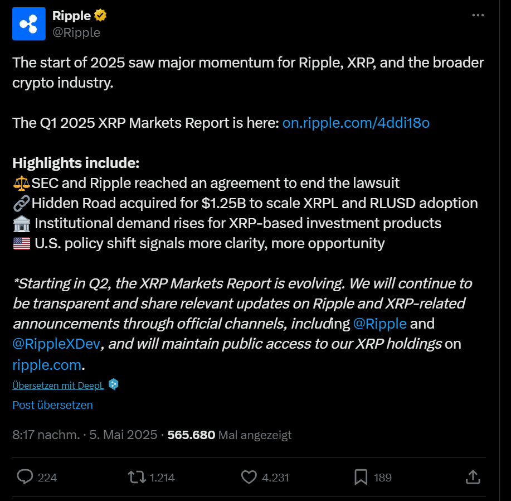Image resolution: width=511 pixels, height=501 pixels.
Task: Visit the ripple.com link
Action: click(47, 365)
